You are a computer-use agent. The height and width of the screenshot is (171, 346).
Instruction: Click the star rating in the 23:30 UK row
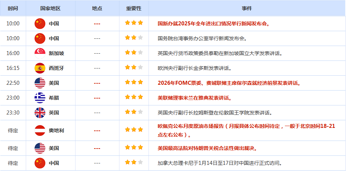(134, 112)
